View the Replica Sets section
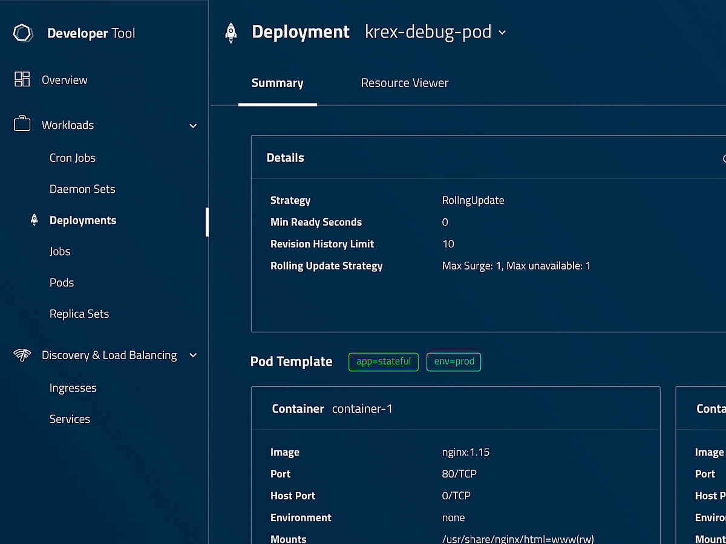Screen dimensions: 726x544 click(79, 313)
